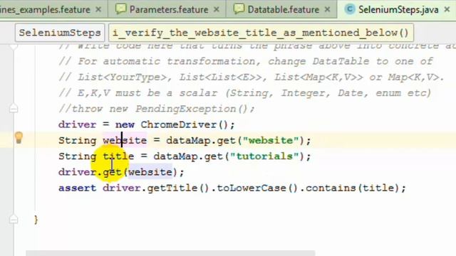The image size is (456, 256).
Task: Click the new keyword before ChromeDriver
Action: [125, 125]
